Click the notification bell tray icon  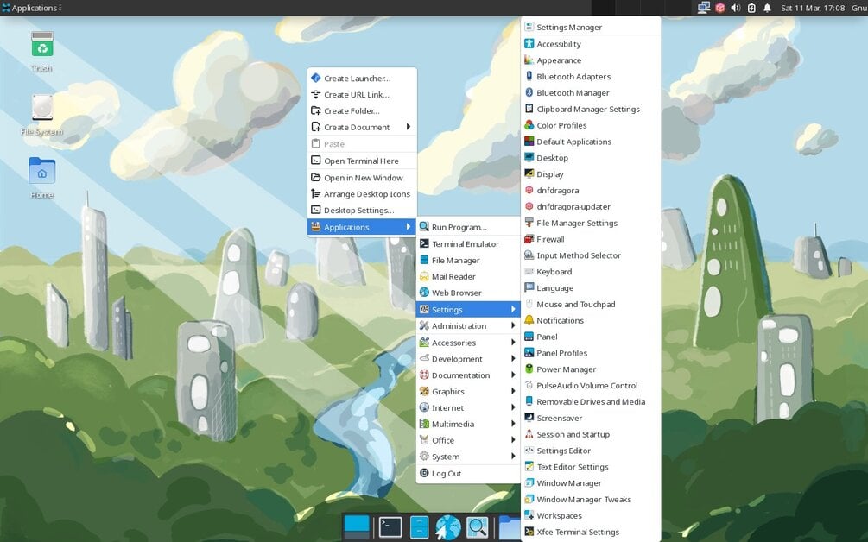tap(767, 8)
